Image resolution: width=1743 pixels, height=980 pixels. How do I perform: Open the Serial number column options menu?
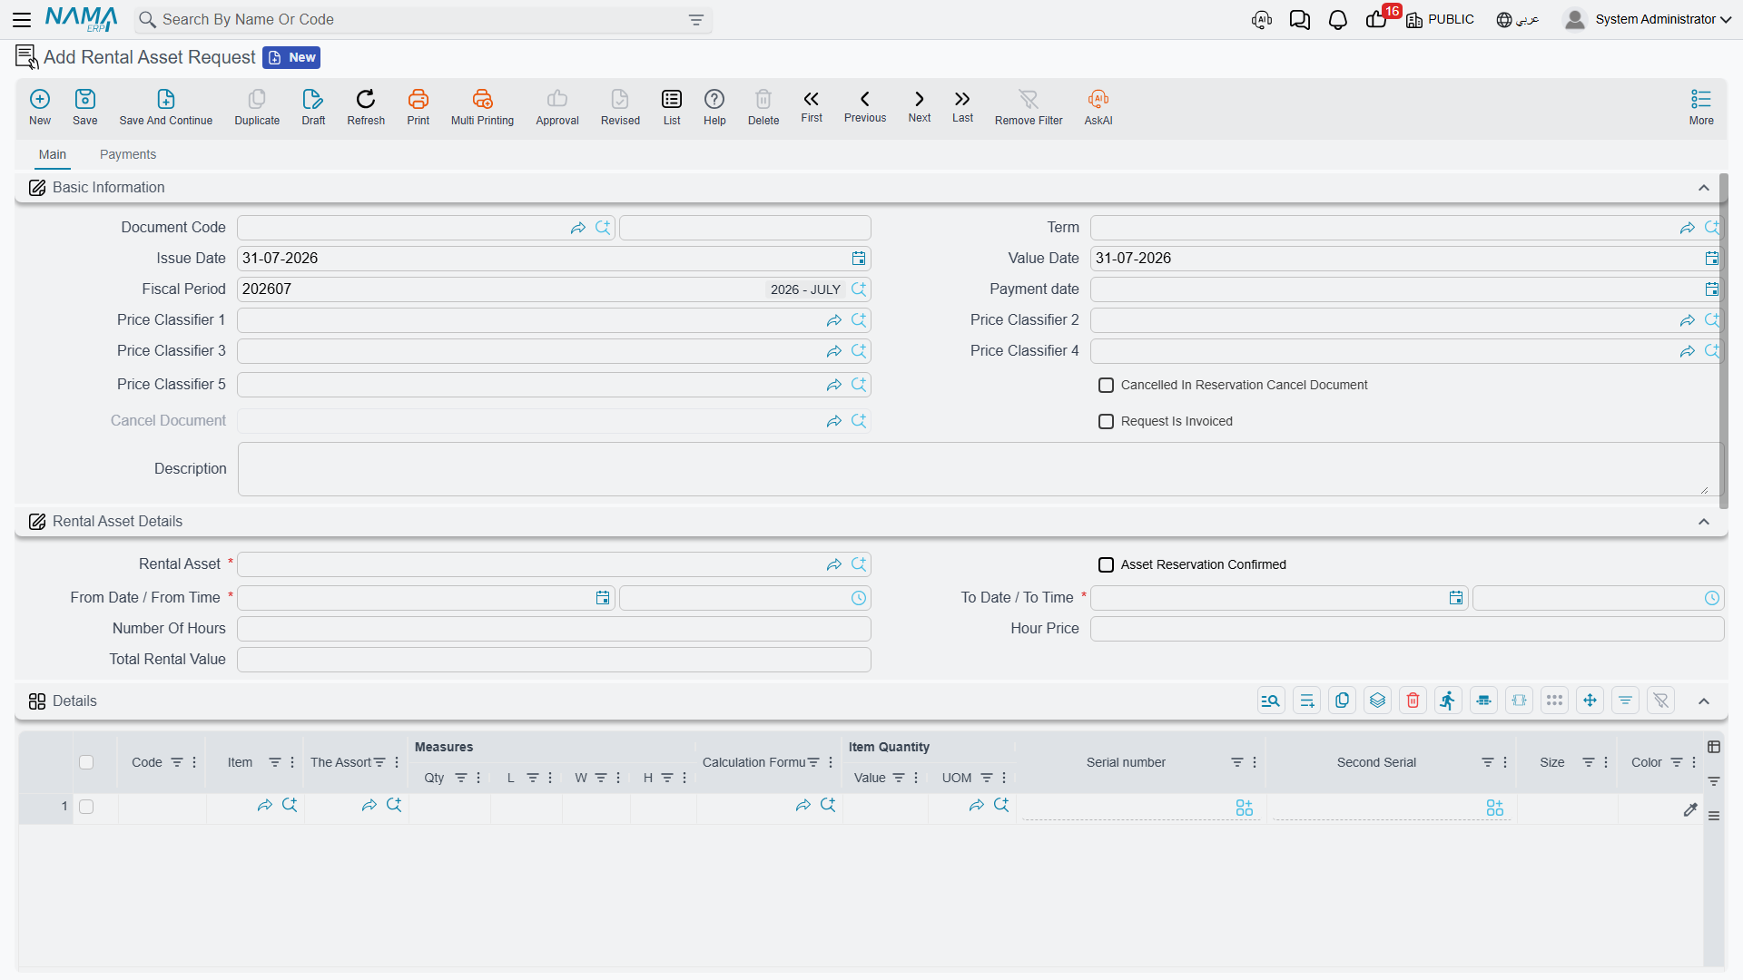point(1255,763)
